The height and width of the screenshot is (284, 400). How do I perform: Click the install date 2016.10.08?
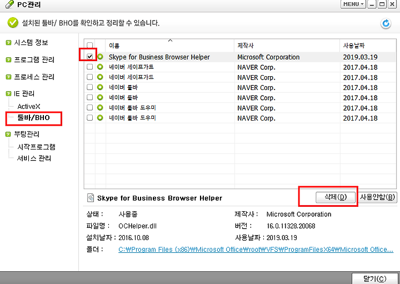tap(134, 237)
